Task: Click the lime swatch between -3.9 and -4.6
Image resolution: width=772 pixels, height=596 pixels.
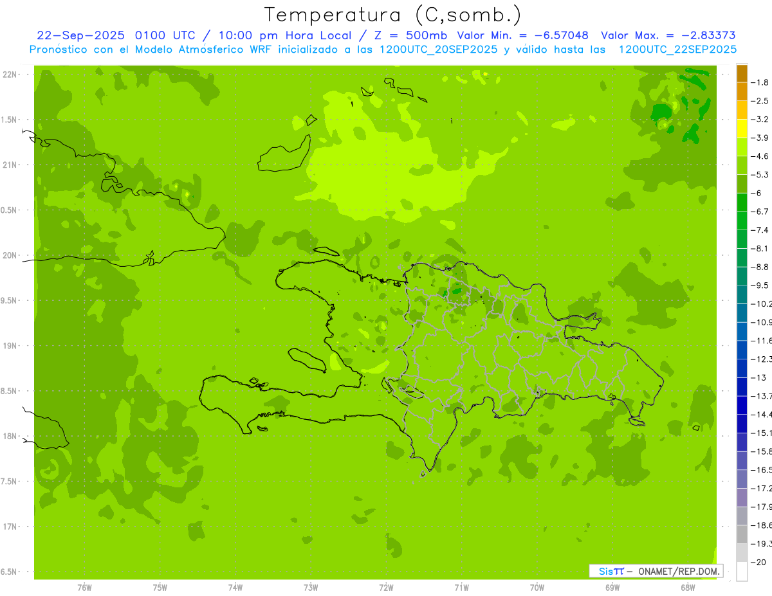Action: 742,147
